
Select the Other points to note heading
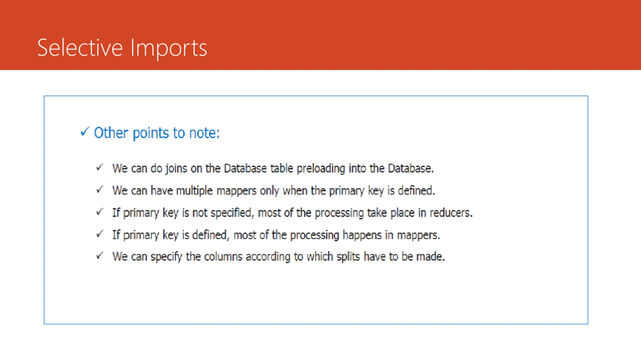tap(157, 133)
